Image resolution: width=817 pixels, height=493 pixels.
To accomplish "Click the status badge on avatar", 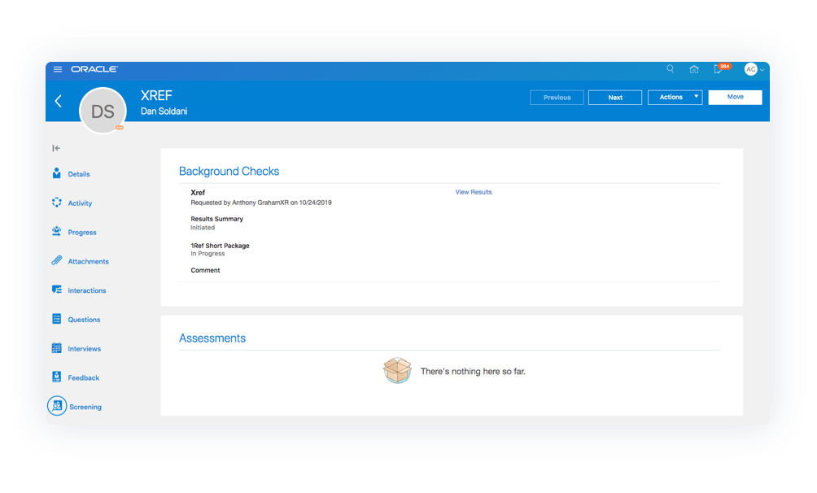I will [120, 127].
